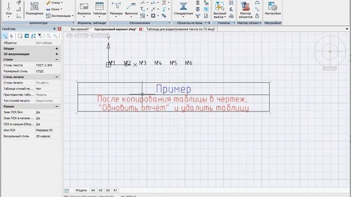This screenshot has height=197, width=351.
Task: Collapse the Стиль печати section
Action: click(x=56, y=77)
